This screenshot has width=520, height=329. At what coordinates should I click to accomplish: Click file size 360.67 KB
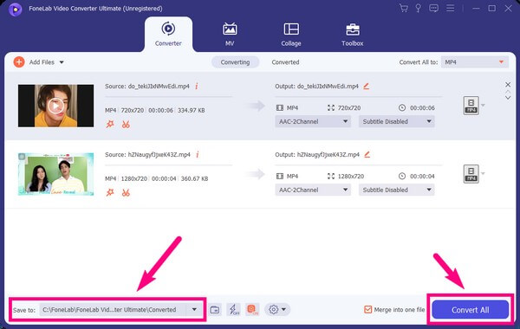click(194, 178)
